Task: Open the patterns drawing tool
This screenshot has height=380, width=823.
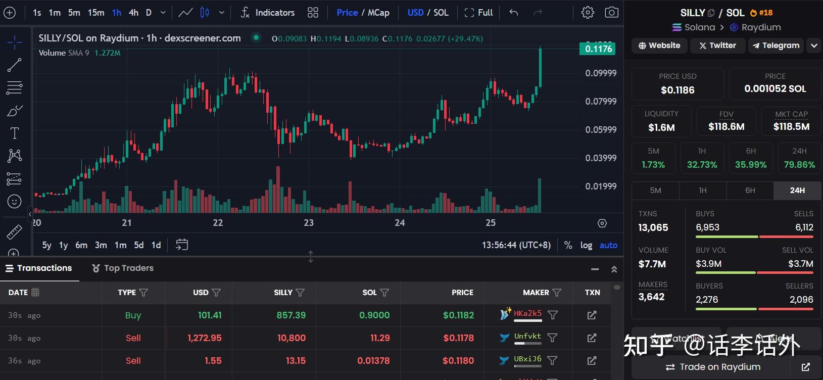Action: tap(15, 156)
